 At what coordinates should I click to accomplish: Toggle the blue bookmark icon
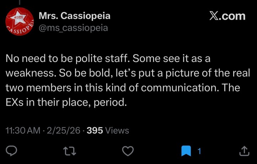pos(186,151)
